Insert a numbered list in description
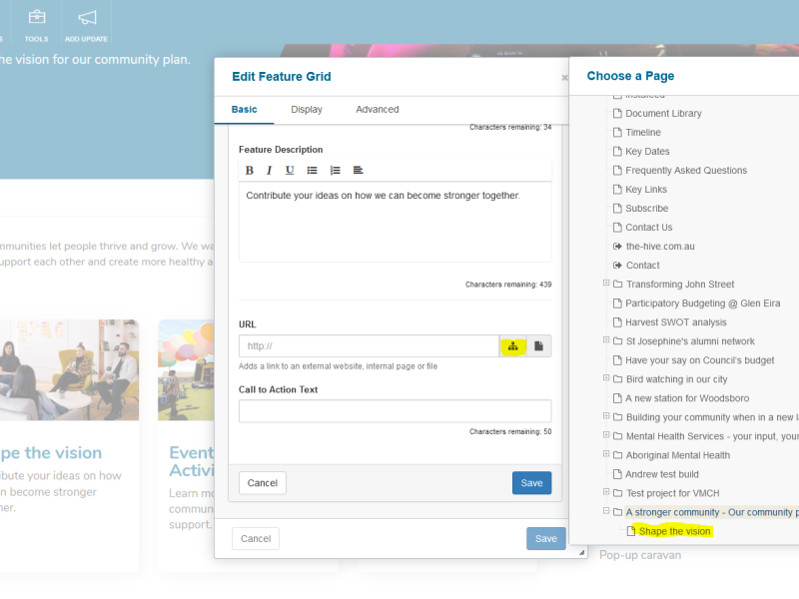The height and width of the screenshot is (599, 799). click(x=336, y=171)
